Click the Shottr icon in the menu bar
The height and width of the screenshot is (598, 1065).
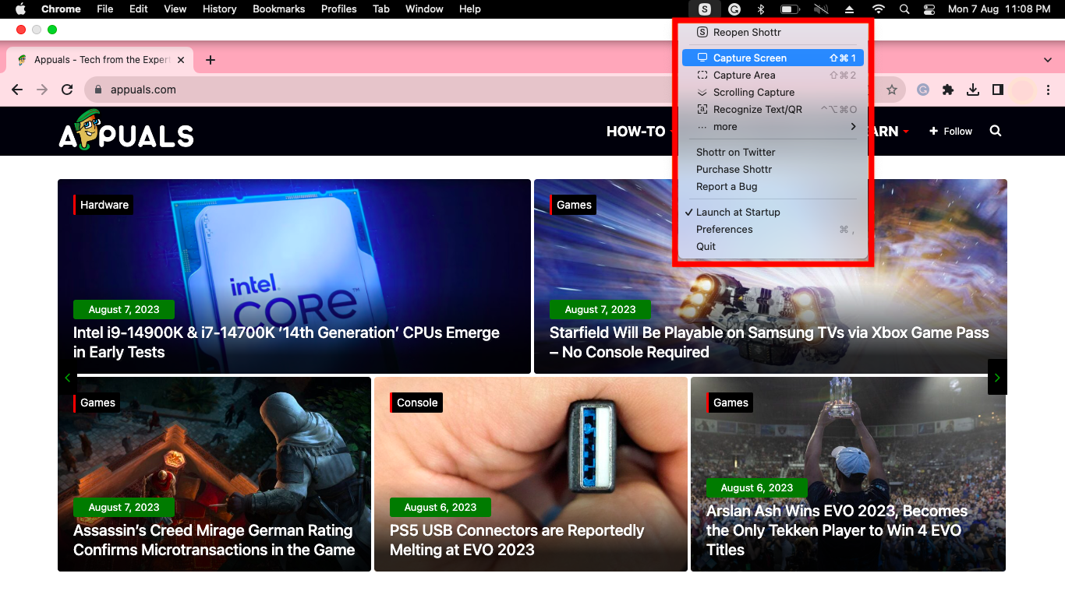[705, 9]
